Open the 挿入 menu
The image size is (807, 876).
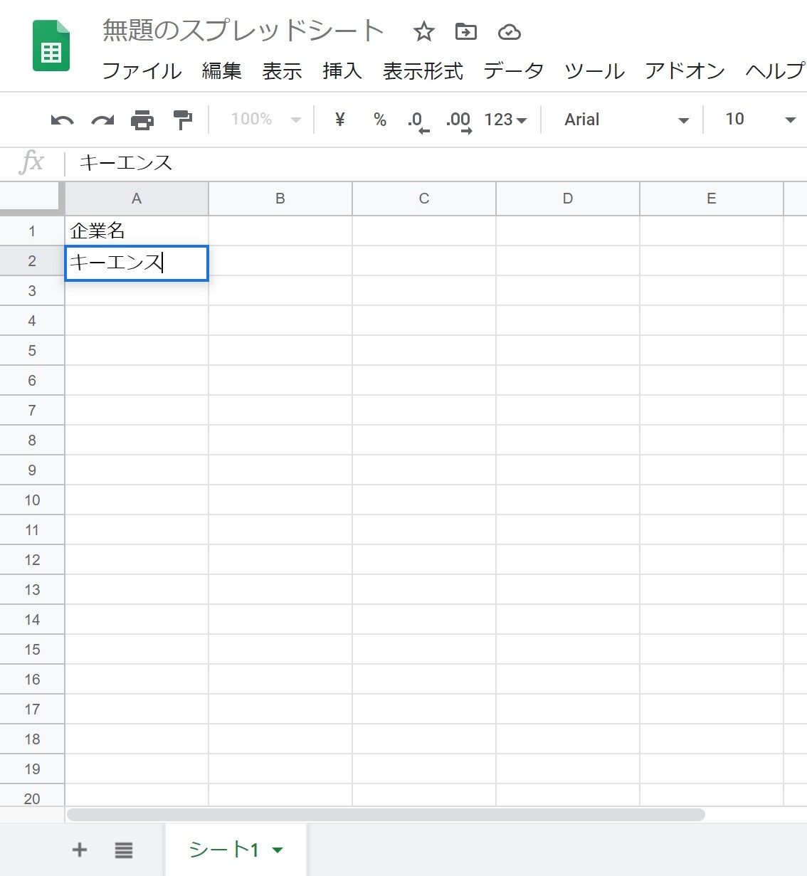coord(342,71)
